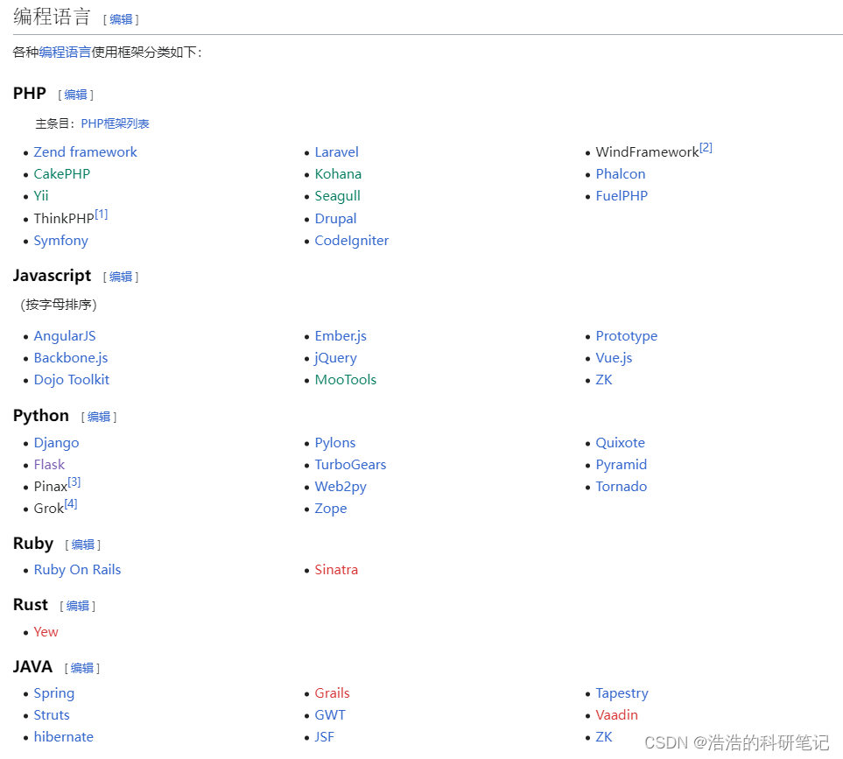Click the Yii framework link

coord(41,196)
